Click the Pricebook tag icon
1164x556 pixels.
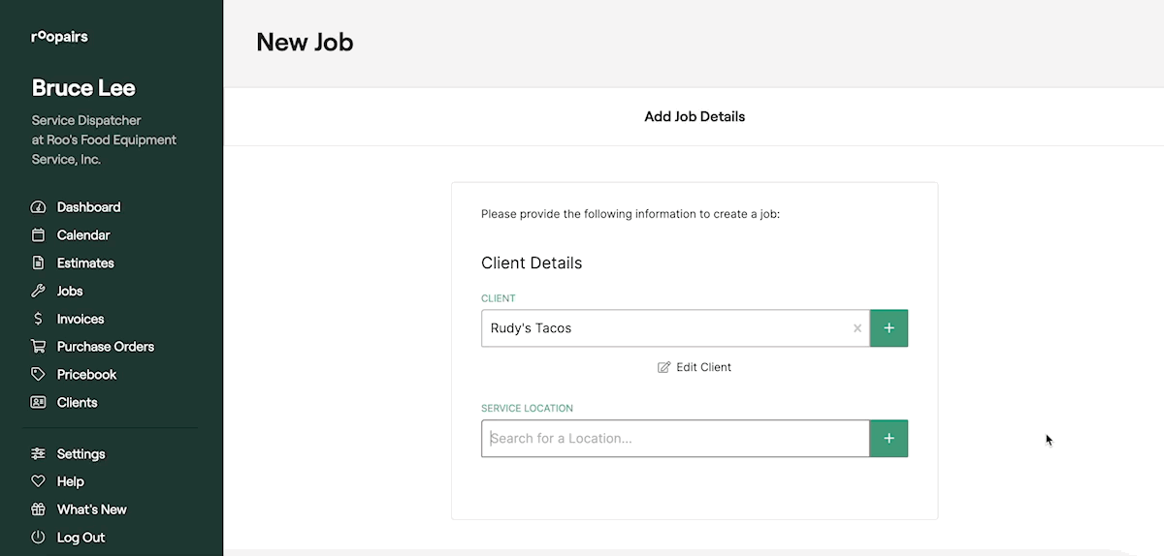39,375
